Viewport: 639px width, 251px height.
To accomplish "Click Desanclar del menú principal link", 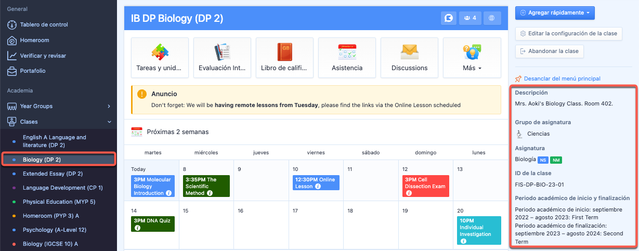I will (562, 78).
